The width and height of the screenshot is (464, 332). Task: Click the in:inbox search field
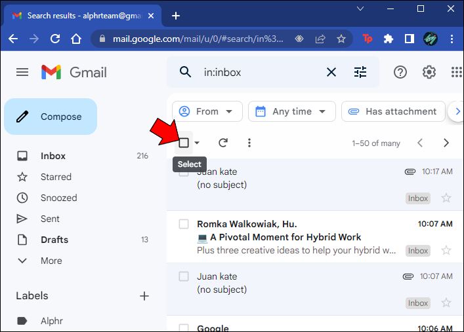tap(256, 72)
